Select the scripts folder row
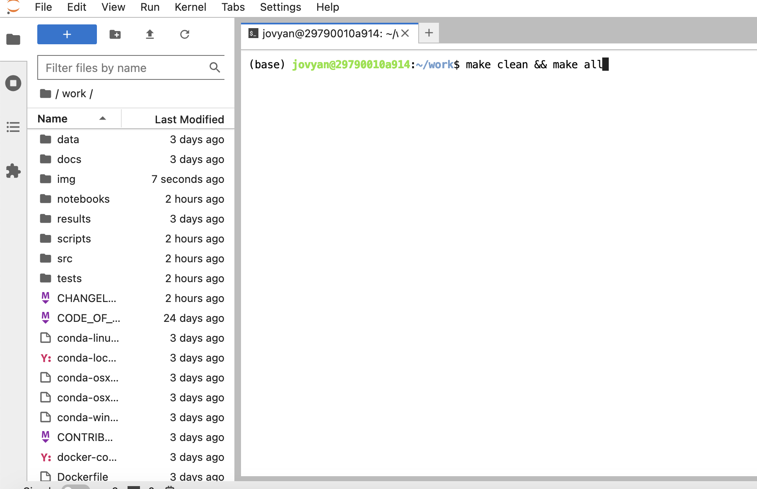 [131, 238]
